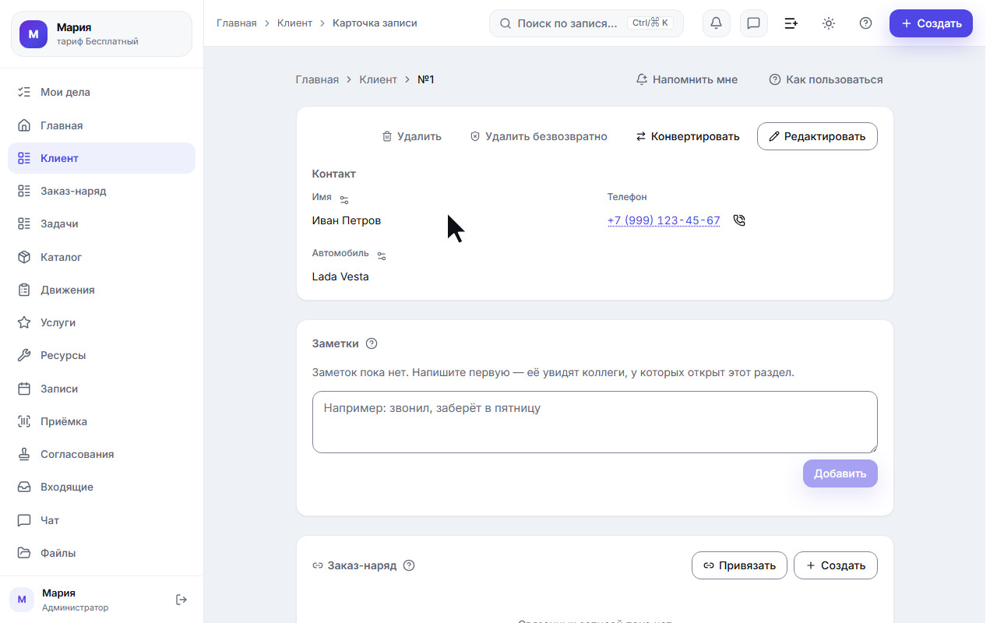Go to Главная in sidebar
Image resolution: width=997 pixels, height=623 pixels.
pyautogui.click(x=101, y=125)
